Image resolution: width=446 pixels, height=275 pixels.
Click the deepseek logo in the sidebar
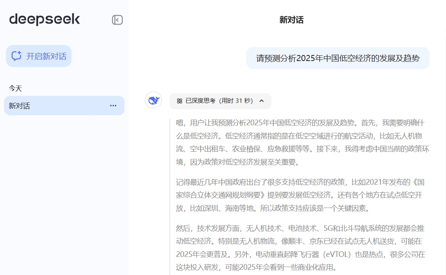coord(45,19)
